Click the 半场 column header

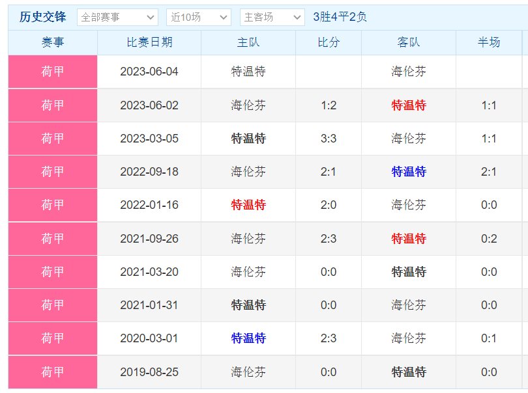[x=489, y=42]
